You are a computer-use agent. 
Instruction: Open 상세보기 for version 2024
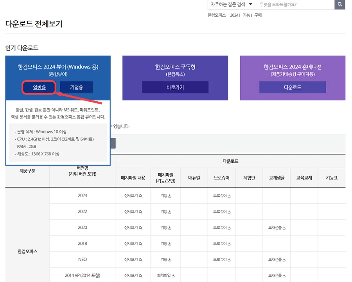[133, 196]
